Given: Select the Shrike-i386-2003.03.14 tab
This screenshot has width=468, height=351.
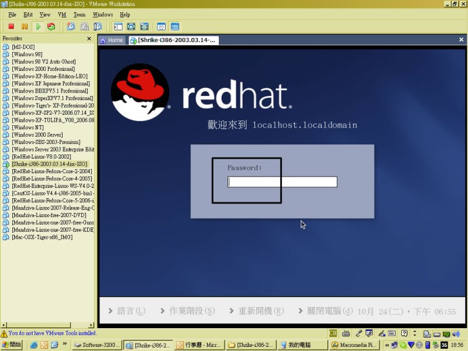Looking at the screenshot, I should 174,40.
